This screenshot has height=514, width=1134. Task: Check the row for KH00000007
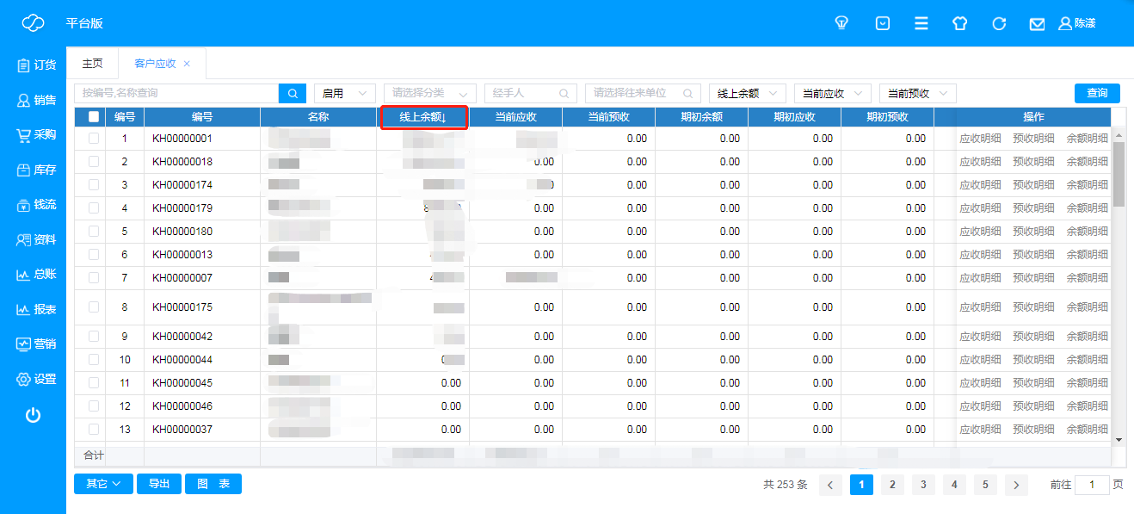coord(94,277)
